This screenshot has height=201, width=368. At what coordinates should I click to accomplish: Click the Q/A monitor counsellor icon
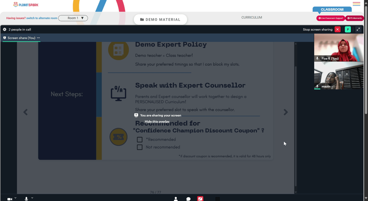pyautogui.click(x=118, y=93)
